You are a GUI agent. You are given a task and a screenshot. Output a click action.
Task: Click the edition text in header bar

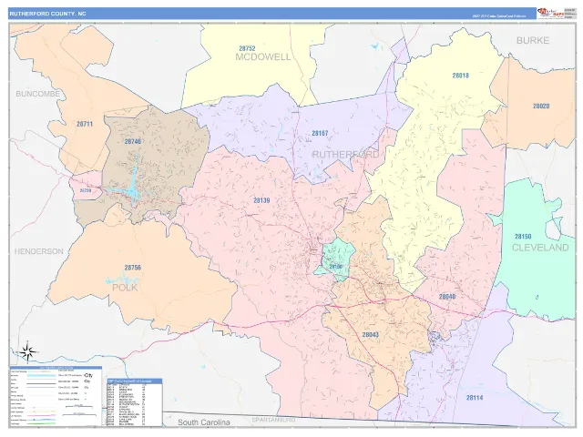click(x=499, y=16)
